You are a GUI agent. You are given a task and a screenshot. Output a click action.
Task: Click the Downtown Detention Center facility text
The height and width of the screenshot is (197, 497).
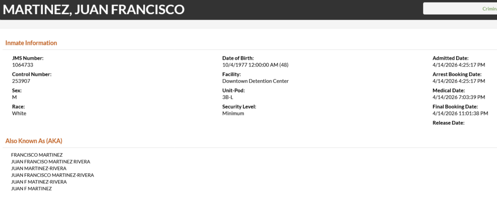pos(255,81)
